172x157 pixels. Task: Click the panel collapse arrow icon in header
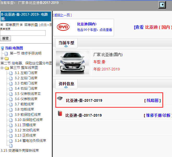162,5
